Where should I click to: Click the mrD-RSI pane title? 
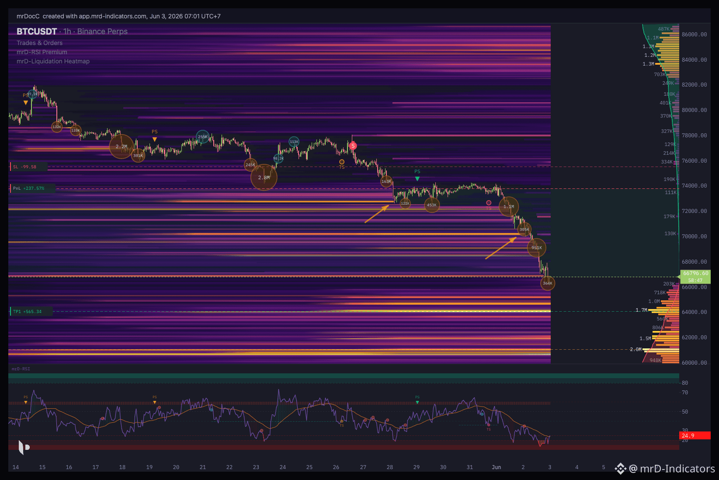coord(21,369)
